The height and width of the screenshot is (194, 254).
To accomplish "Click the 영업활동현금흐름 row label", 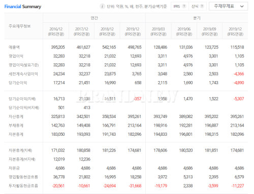I will pos(23,177).
